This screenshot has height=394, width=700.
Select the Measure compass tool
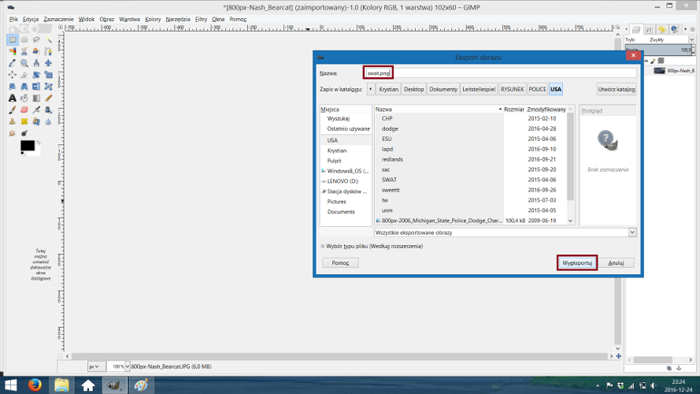[36, 63]
